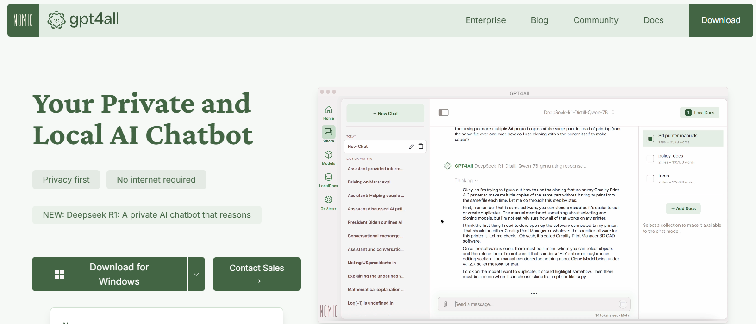Click the paperclip attachment icon
Viewport: 756px width, 324px height.
pyautogui.click(x=445, y=304)
